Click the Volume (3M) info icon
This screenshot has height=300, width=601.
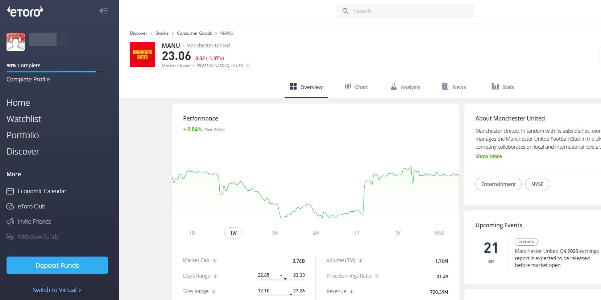tap(361, 261)
